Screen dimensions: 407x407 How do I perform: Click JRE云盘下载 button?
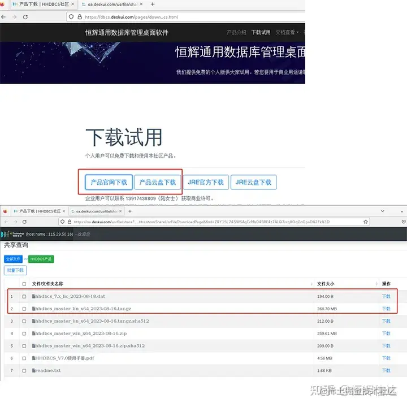(253, 182)
